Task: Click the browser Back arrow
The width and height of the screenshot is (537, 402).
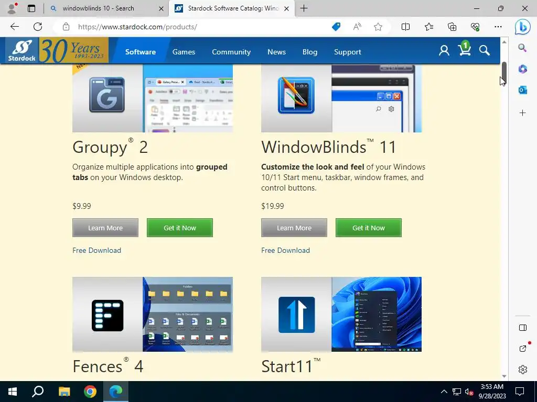Action: [14, 27]
